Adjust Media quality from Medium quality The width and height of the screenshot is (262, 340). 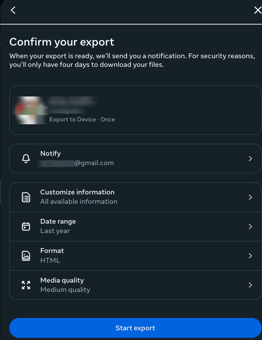[135, 285]
